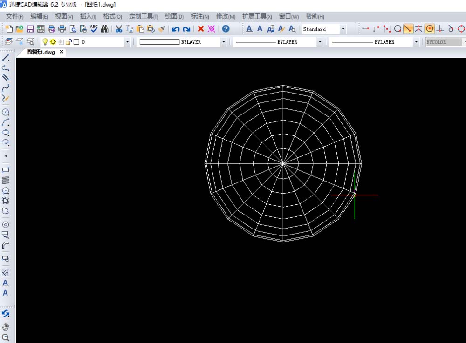Open the BYLAYER color dropdown
466x343 pixels.
point(224,42)
